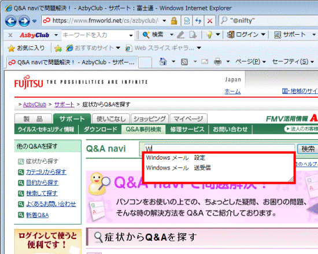The width and height of the screenshot is (318, 254).
Task: Open おすすめサイト favorites bar item
Action: [x=93, y=48]
